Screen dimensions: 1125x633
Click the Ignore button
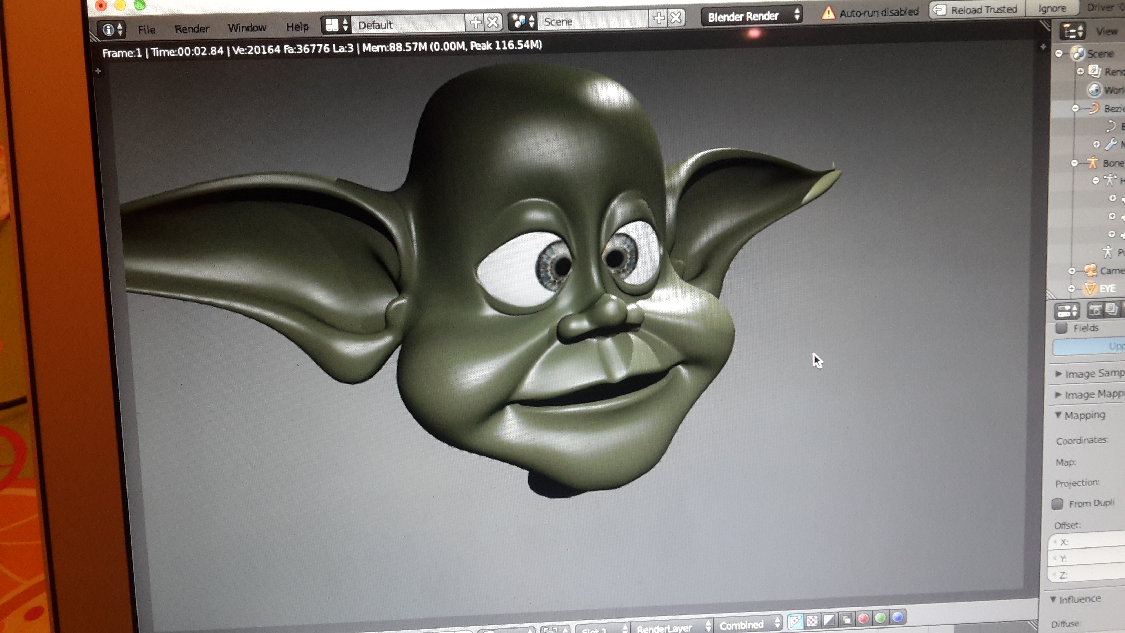[x=1052, y=8]
